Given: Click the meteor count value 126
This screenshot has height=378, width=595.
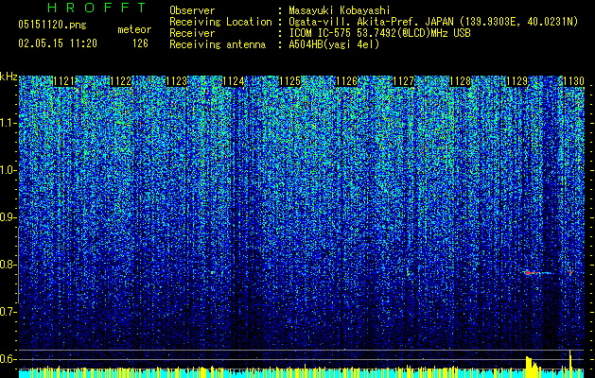Looking at the screenshot, I should (x=140, y=43).
